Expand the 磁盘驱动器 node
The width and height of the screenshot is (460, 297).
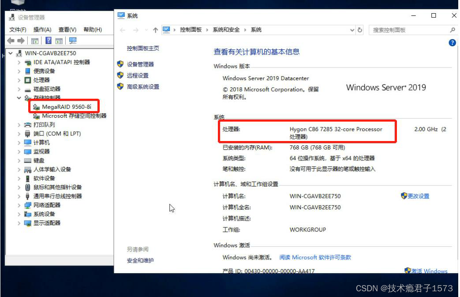[x=19, y=89]
